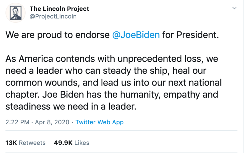Click the "Retweets" label
The height and width of the screenshot is (153, 244).
[x=32, y=143]
